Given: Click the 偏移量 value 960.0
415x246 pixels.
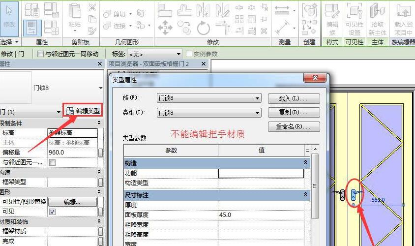Looking at the screenshot, I should [72, 153].
